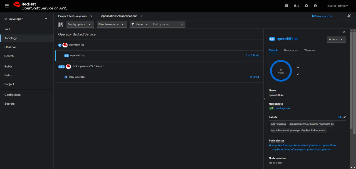Image resolution: width=356 pixels, height=169 pixels.
Task: Open the Actions dropdown in side panel
Action: 337,39
